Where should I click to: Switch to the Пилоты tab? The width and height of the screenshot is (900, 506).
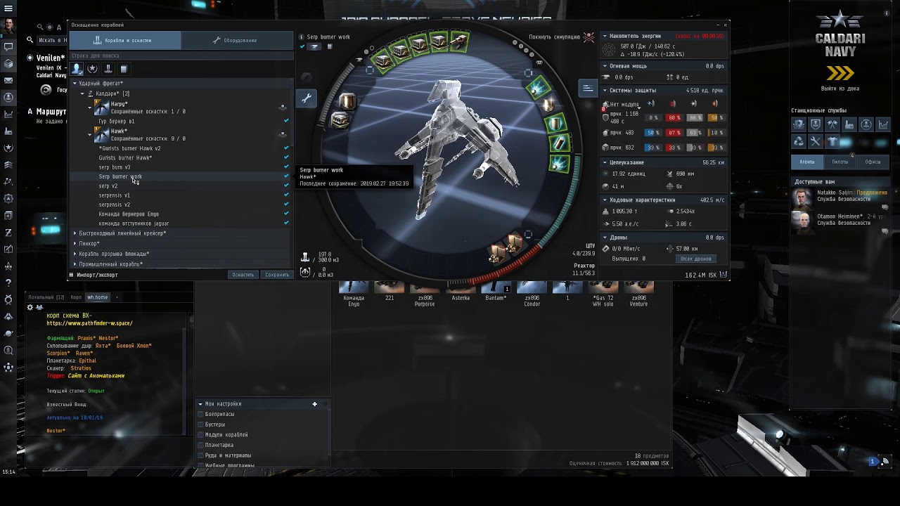[x=840, y=162]
